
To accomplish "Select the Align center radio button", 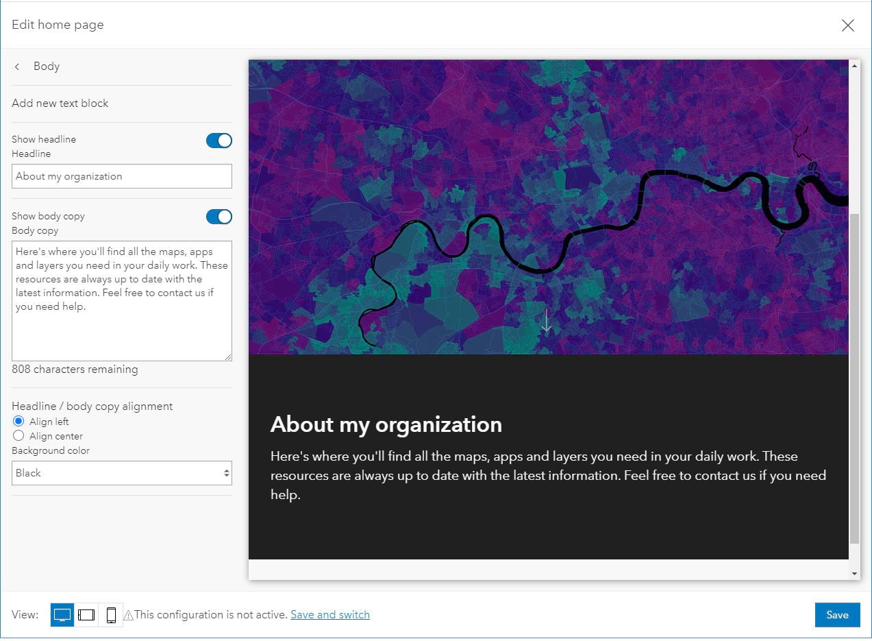I will [x=18, y=435].
